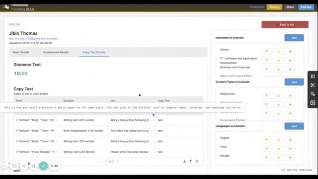This screenshot has width=318, height=179.
Task: Click first rating icon in Others row
Action: pos(266,52)
